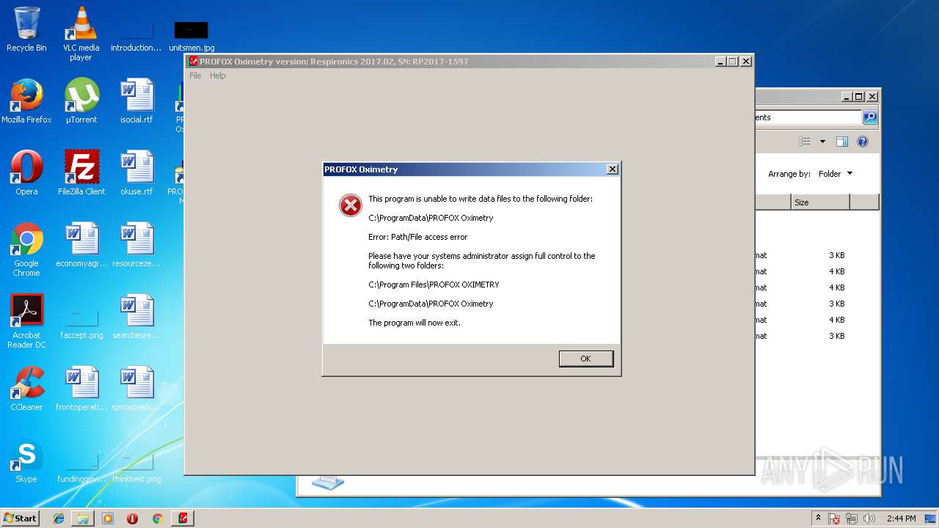Open Windows Media Player from taskbar
This screenshot has height=528, width=939.
pos(108,518)
